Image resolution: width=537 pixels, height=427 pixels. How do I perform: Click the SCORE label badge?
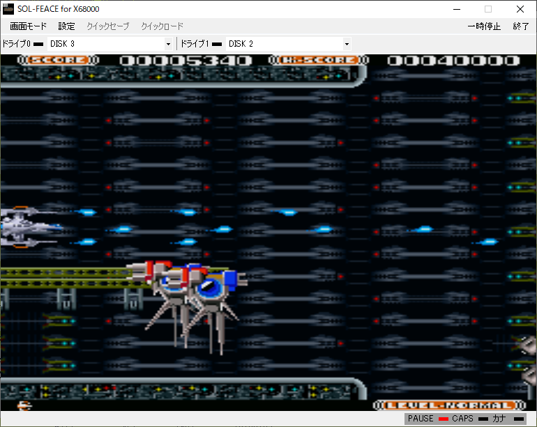tap(58, 60)
